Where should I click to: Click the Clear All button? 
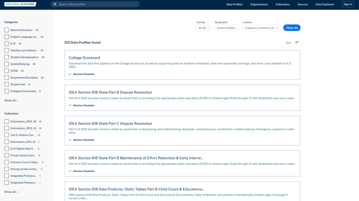tap(292, 28)
